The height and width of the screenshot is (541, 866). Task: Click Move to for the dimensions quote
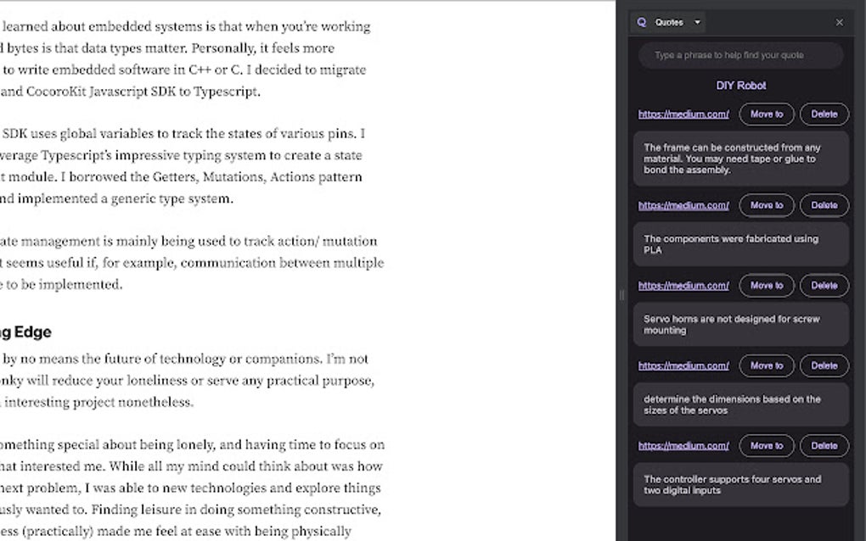[767, 365]
